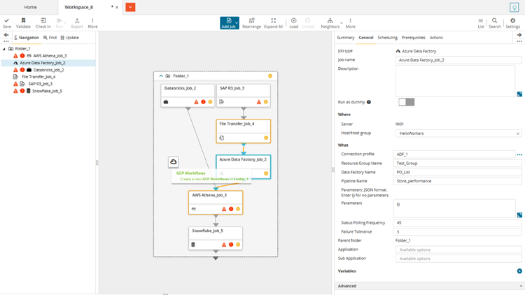The image size is (525, 295).
Task: Select Snowflake_Job_5 in tree
Action: pyautogui.click(x=47, y=91)
